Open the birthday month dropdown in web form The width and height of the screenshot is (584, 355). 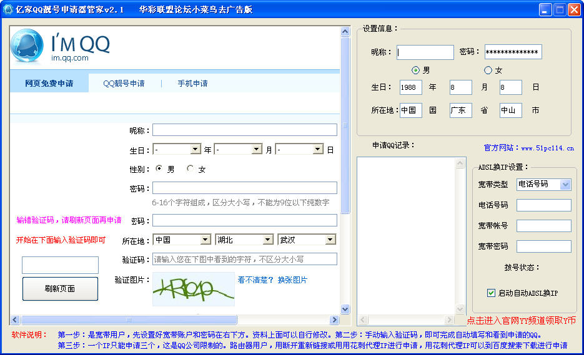click(239, 149)
